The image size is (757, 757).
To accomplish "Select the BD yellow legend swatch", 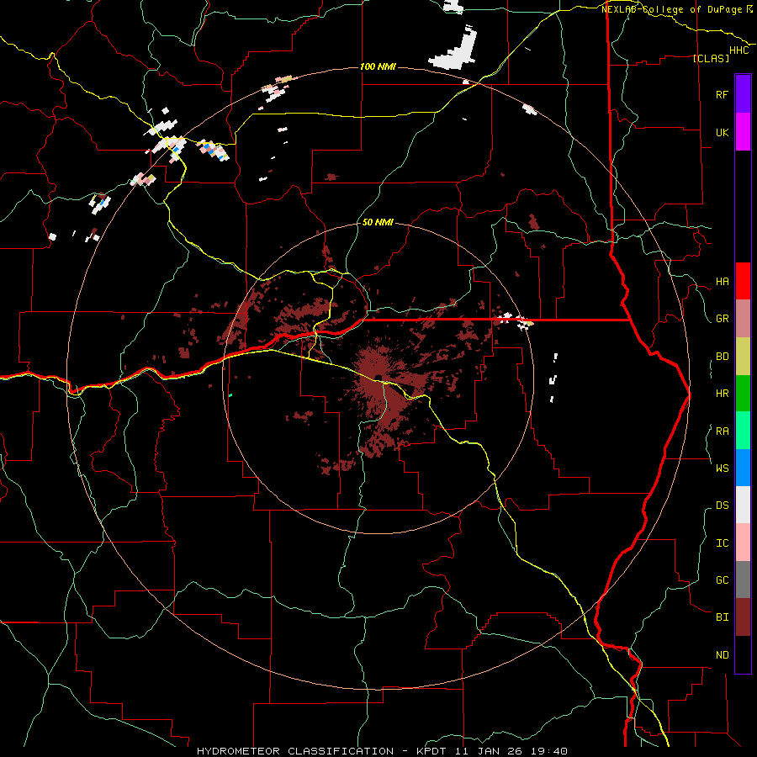I will tap(743, 357).
